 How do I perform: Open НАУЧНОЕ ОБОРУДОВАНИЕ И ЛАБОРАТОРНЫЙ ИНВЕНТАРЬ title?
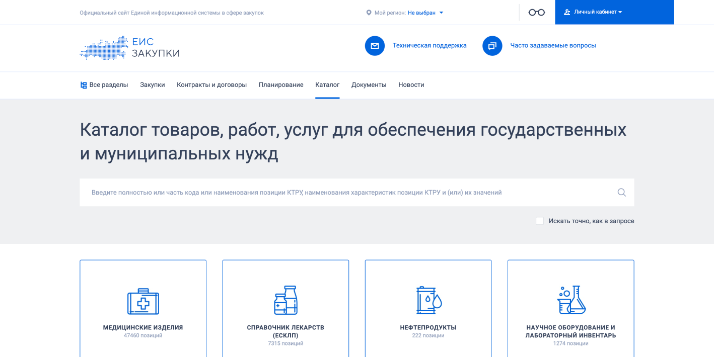(571, 331)
